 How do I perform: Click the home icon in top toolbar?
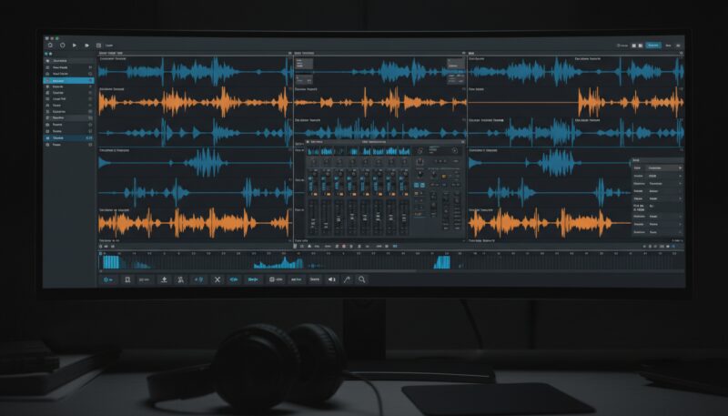50,45
